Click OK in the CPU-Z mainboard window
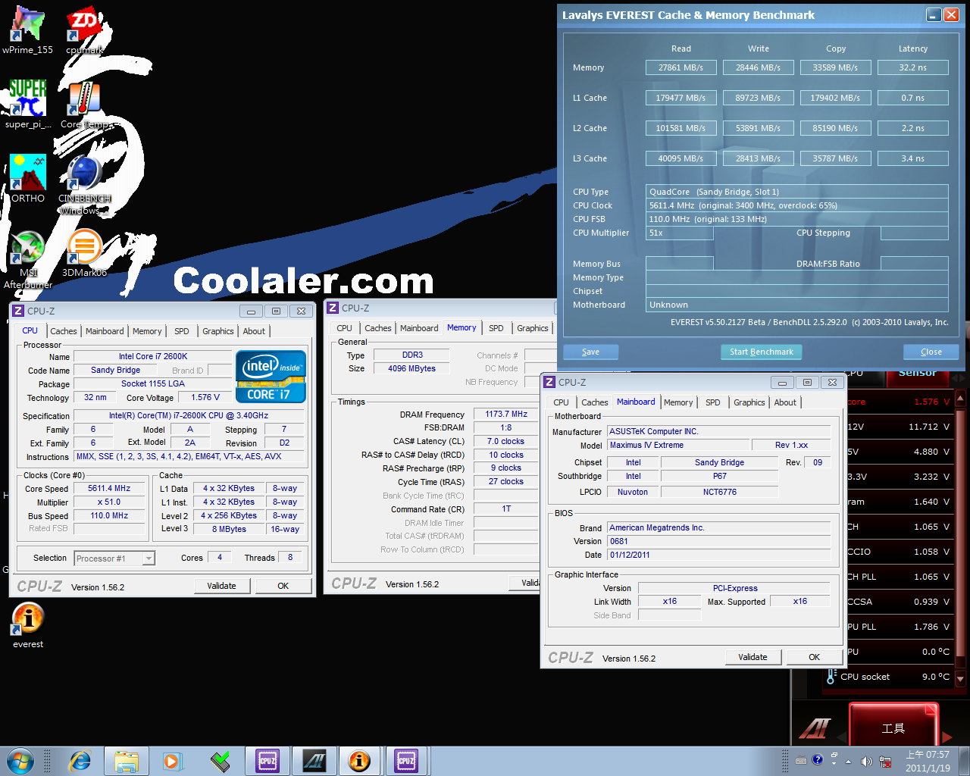970x776 pixels. click(814, 657)
